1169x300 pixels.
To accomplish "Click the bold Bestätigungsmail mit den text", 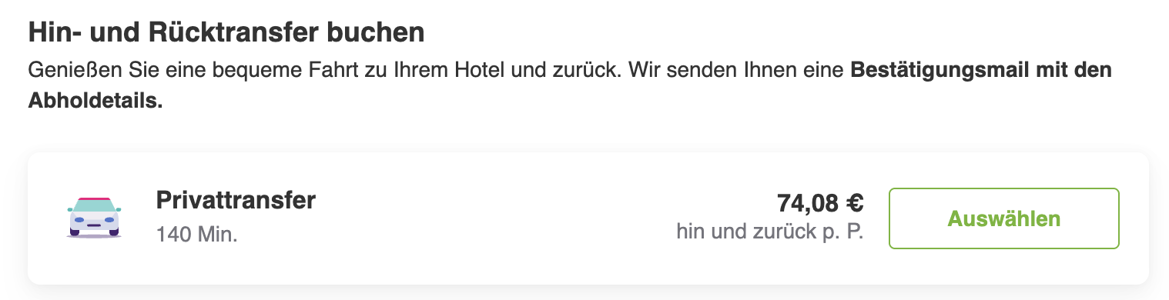I will coord(981,71).
